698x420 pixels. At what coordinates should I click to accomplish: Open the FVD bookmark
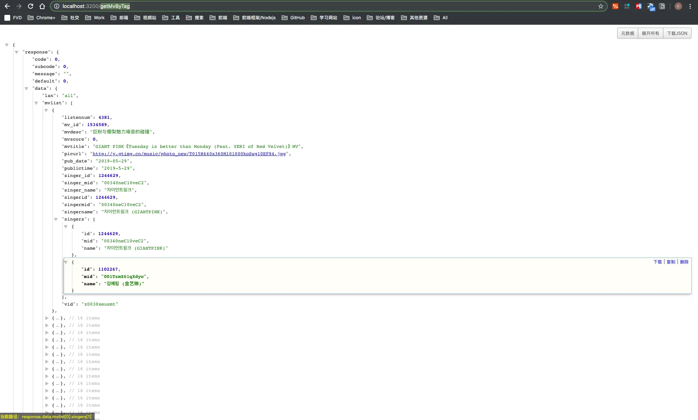pyautogui.click(x=13, y=17)
